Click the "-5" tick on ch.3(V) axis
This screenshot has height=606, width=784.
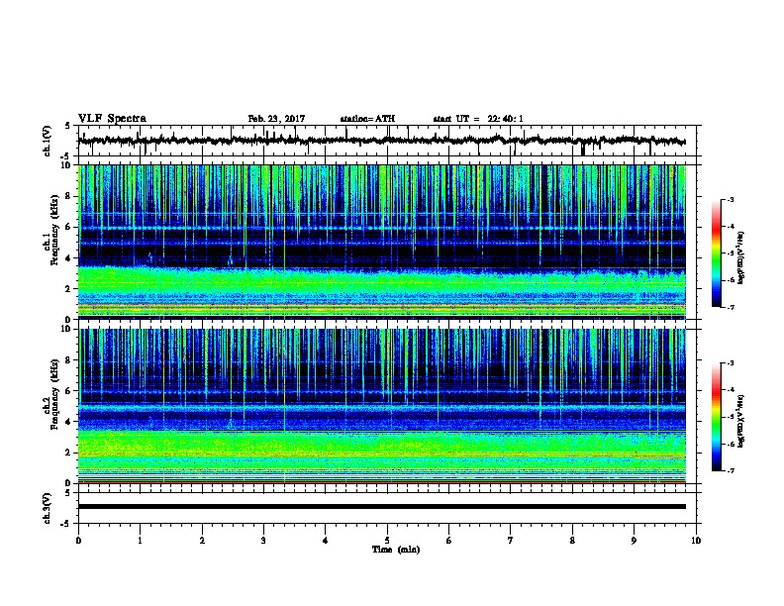[66, 524]
